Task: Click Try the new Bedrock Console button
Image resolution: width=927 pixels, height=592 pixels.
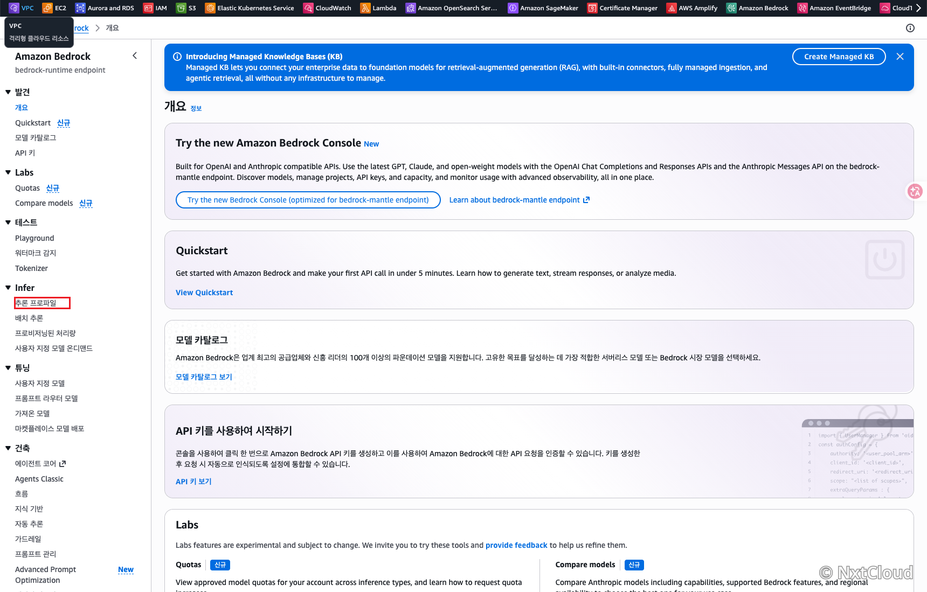Action: pyautogui.click(x=308, y=200)
